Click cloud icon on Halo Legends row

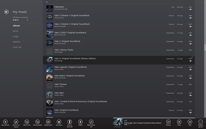coord(190,70)
